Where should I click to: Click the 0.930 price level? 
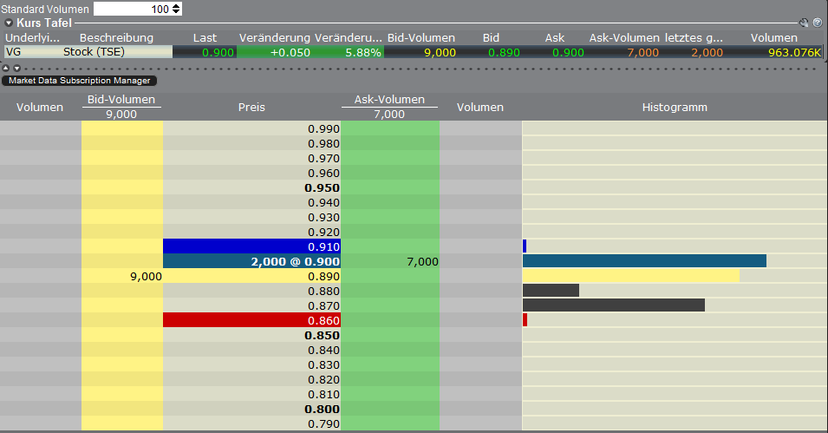323,217
